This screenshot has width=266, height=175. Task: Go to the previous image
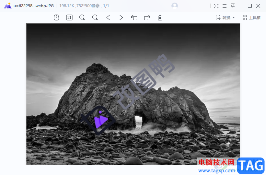[108, 17]
